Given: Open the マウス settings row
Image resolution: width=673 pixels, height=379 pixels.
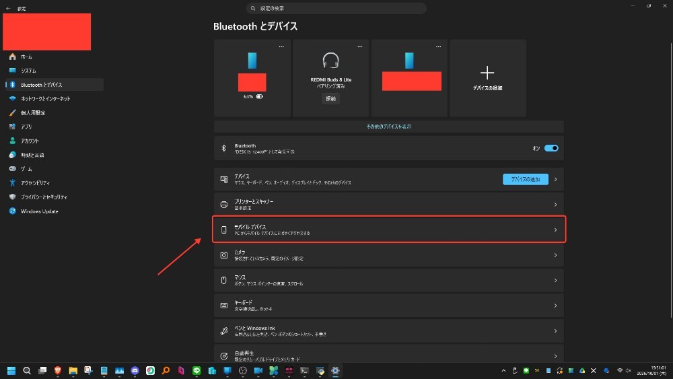Looking at the screenshot, I should 389,280.
